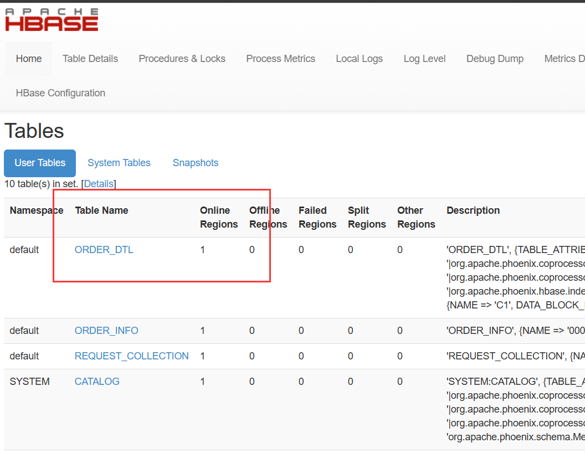Open Metrics Dump nav item
This screenshot has width=585, height=453.
click(x=565, y=59)
